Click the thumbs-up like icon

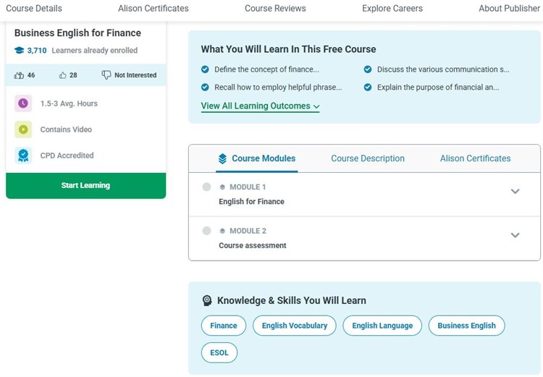[x=19, y=75]
